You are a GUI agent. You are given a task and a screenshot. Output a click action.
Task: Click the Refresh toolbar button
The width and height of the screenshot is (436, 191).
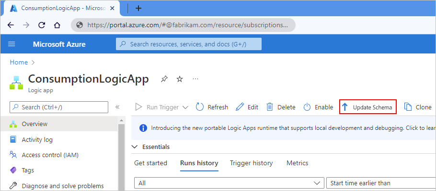(212, 107)
